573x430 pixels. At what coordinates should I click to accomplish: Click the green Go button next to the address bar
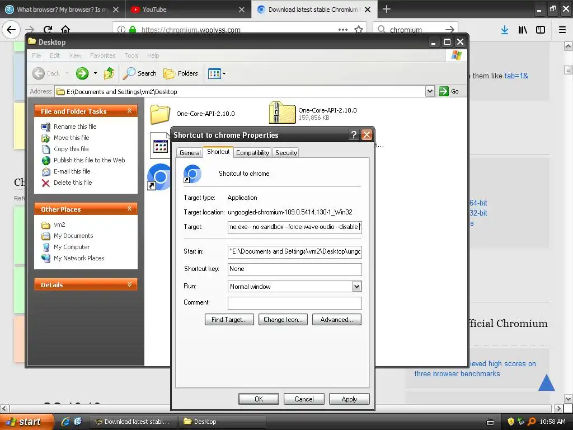pyautogui.click(x=449, y=91)
